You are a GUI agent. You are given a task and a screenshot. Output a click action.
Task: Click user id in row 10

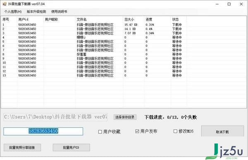click(x=27, y=63)
